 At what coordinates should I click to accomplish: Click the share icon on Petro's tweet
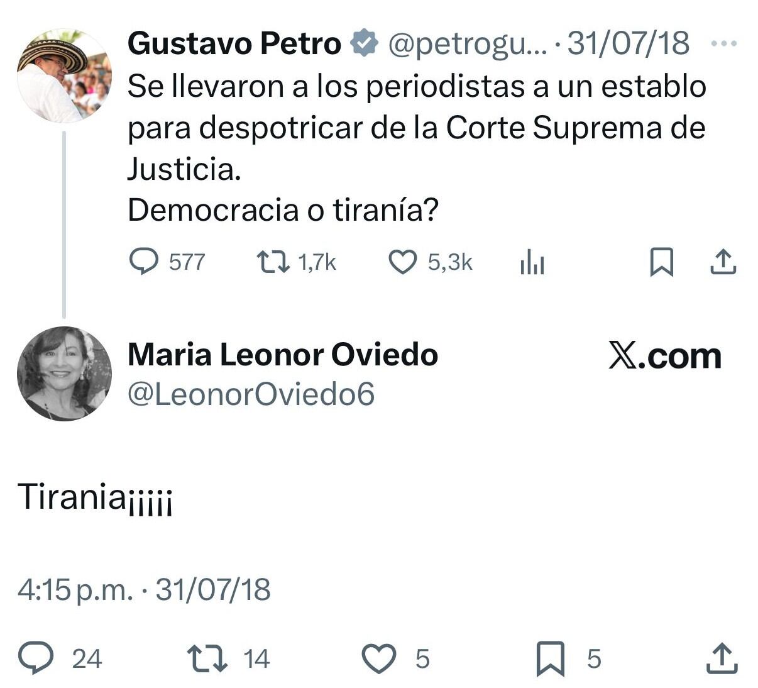pos(724,262)
